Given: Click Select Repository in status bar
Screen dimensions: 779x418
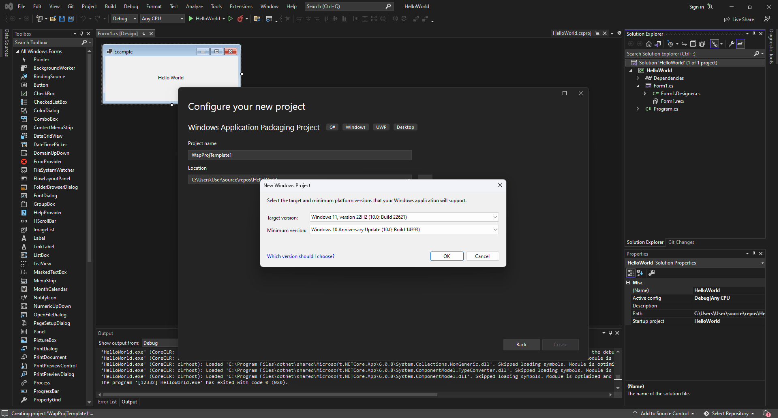Looking at the screenshot, I should [x=729, y=414].
